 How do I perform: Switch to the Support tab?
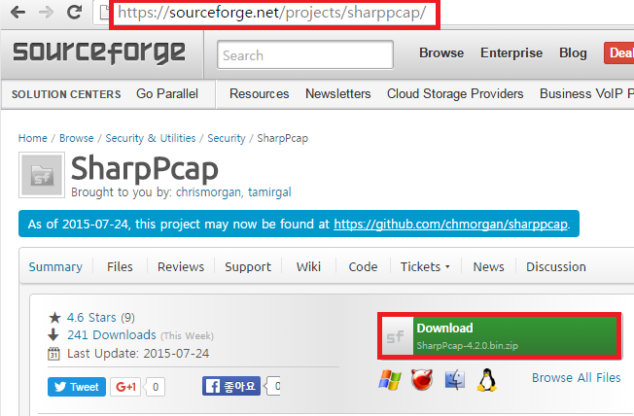pyautogui.click(x=248, y=267)
